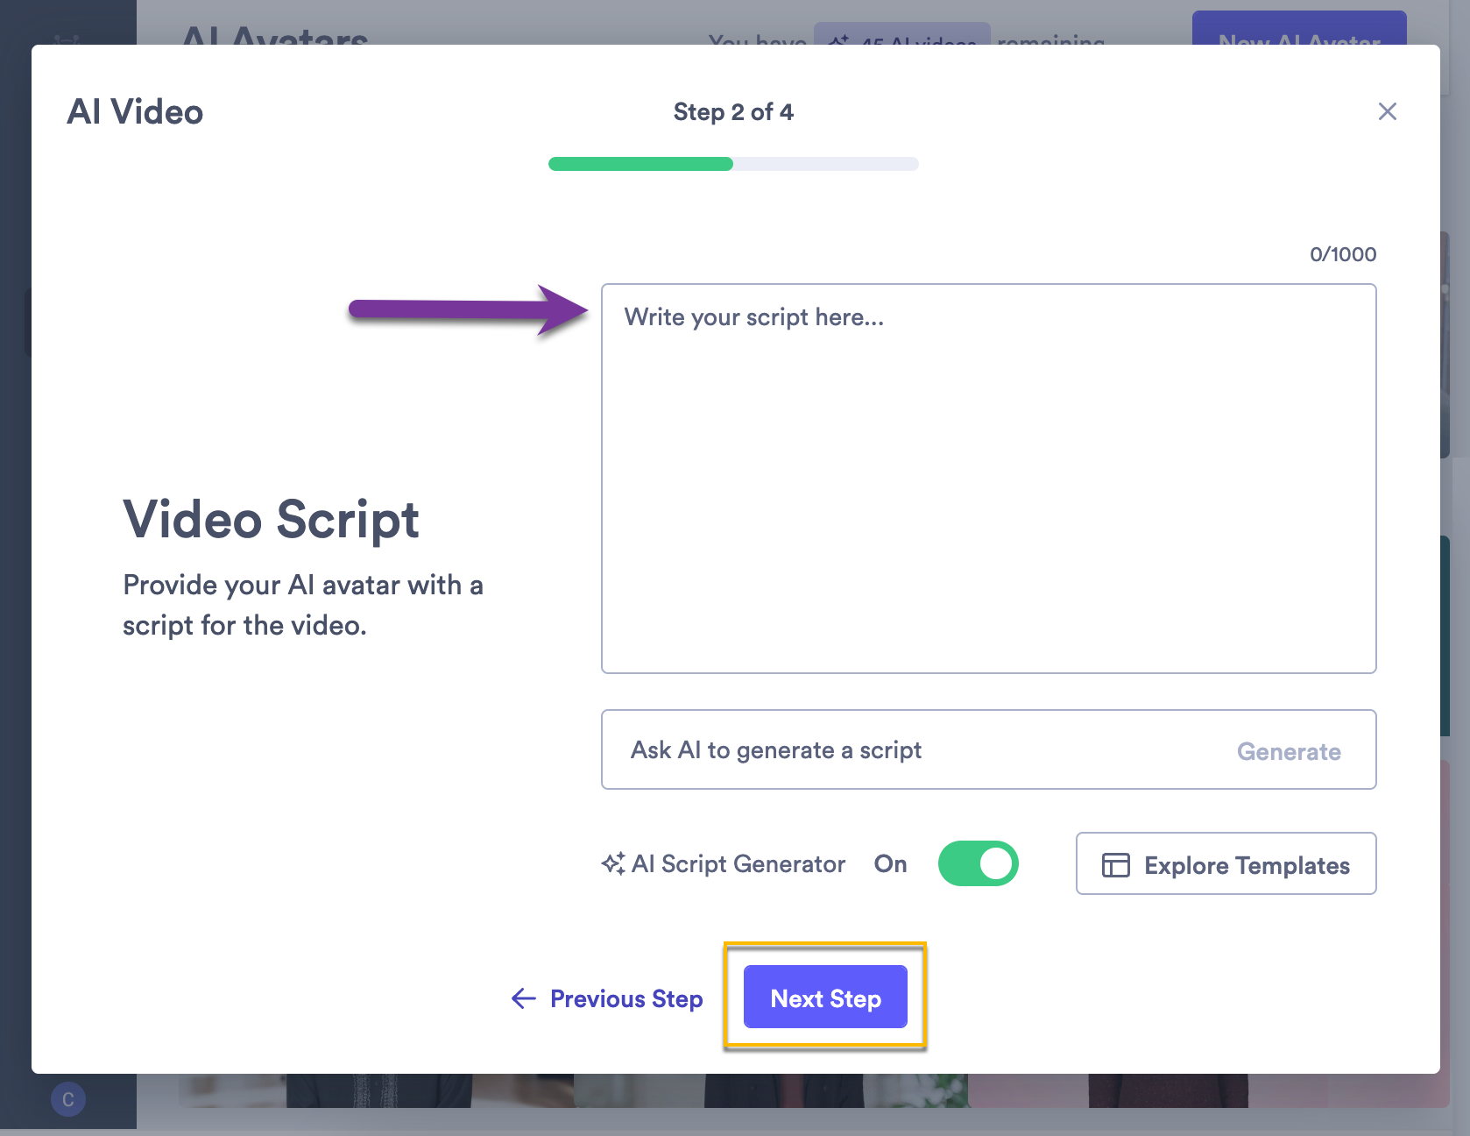This screenshot has width=1470, height=1136.
Task: Click Next Step to continue
Action: tap(824, 997)
